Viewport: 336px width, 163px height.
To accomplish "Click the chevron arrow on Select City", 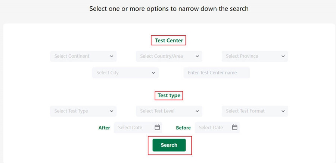I will 153,73.
